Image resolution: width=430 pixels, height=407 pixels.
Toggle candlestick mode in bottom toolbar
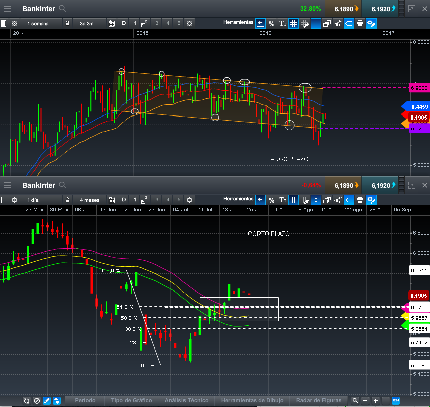click(316, 200)
